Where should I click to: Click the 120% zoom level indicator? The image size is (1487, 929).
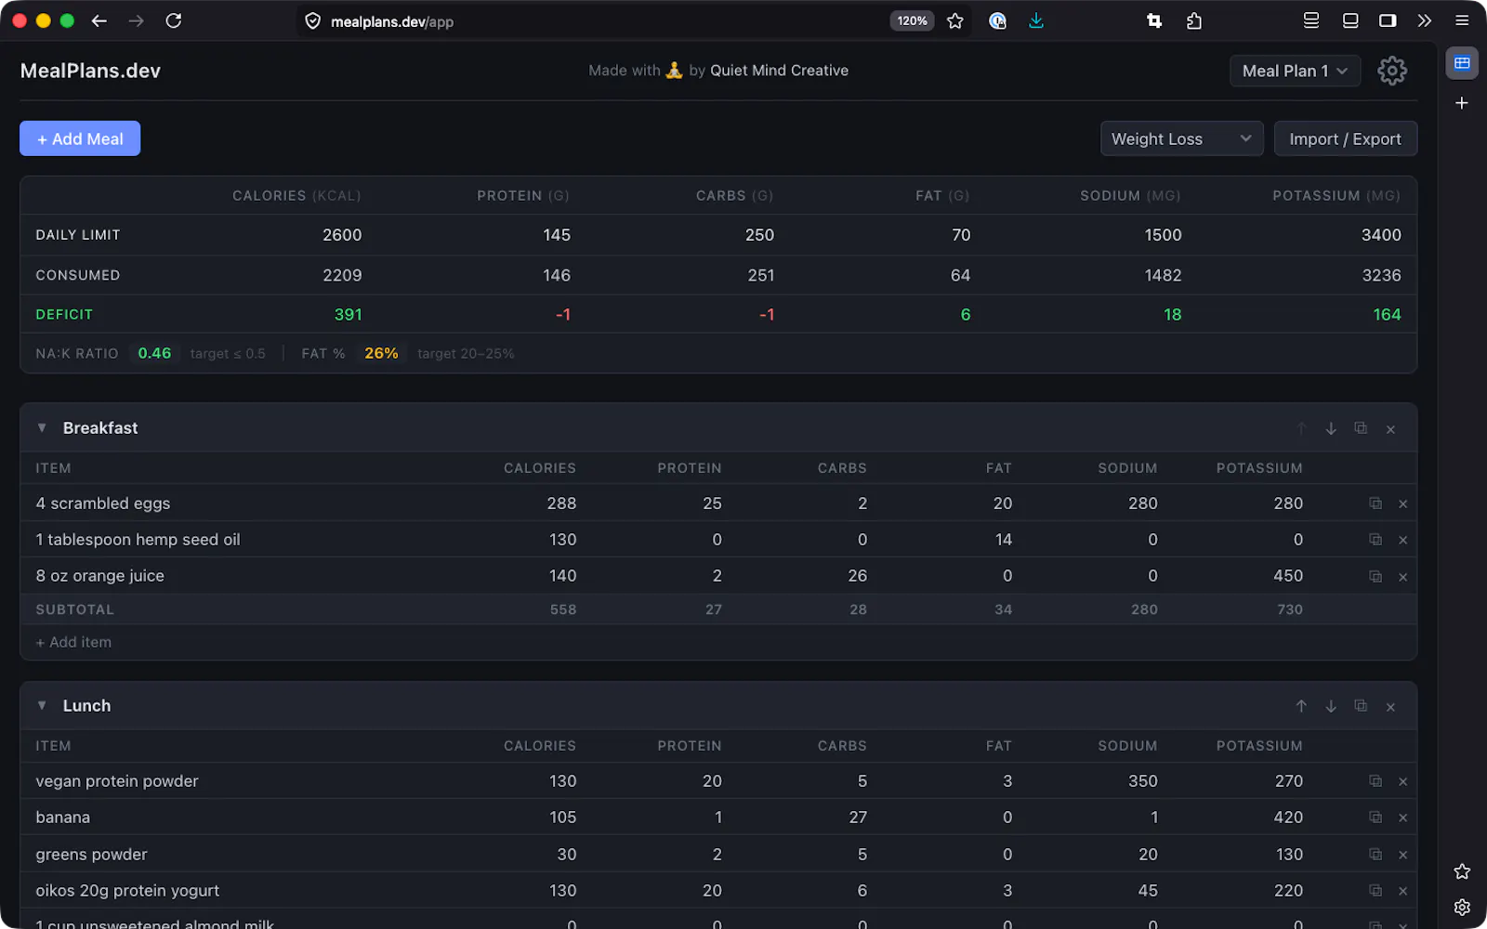tap(912, 20)
